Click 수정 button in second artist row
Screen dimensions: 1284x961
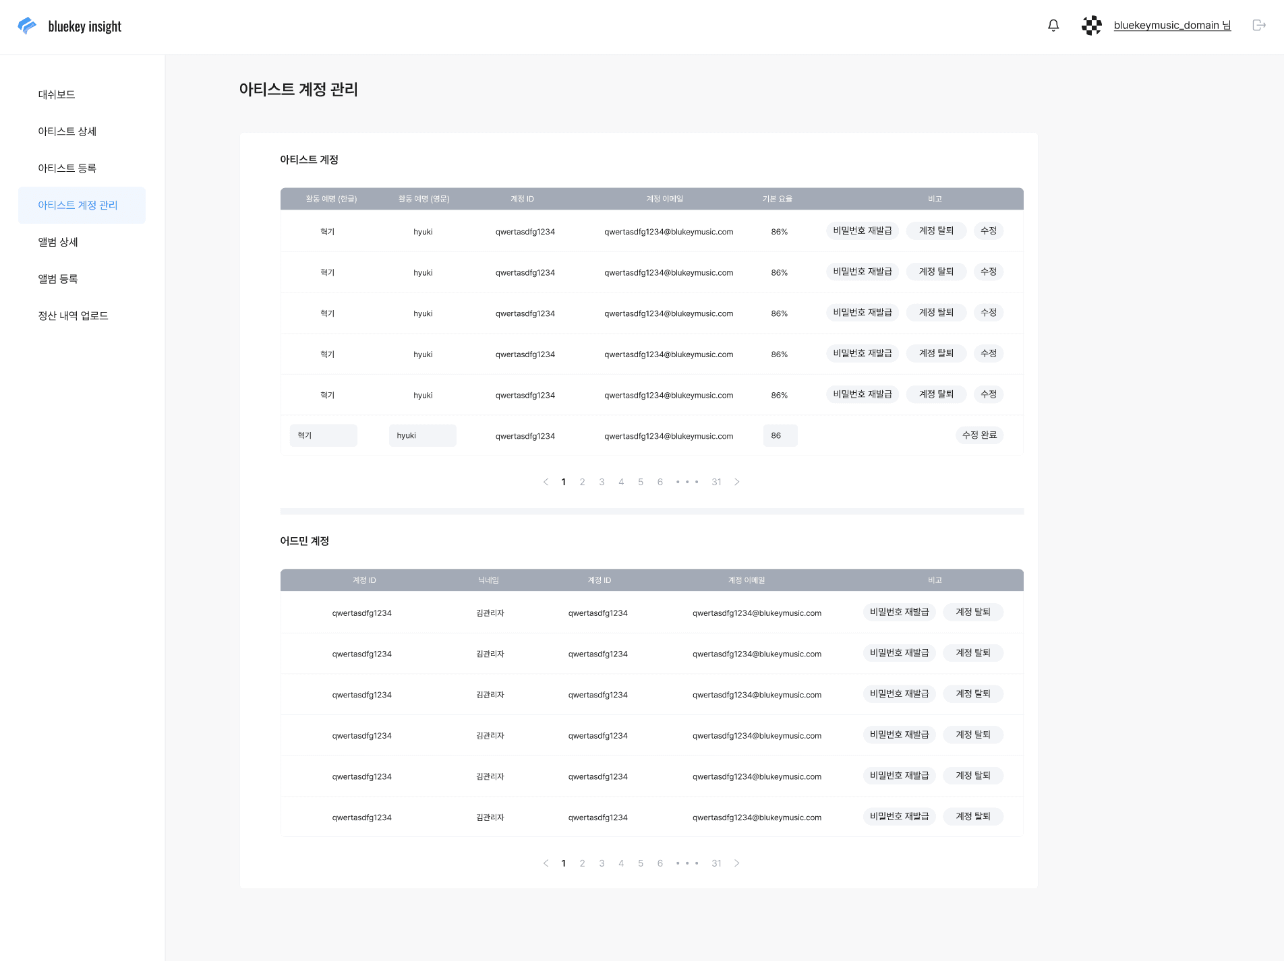click(988, 272)
